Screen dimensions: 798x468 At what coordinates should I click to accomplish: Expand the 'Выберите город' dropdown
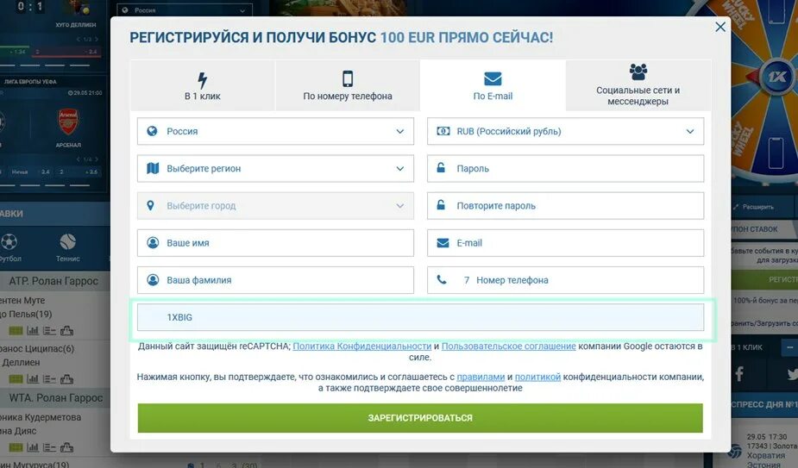coord(275,205)
